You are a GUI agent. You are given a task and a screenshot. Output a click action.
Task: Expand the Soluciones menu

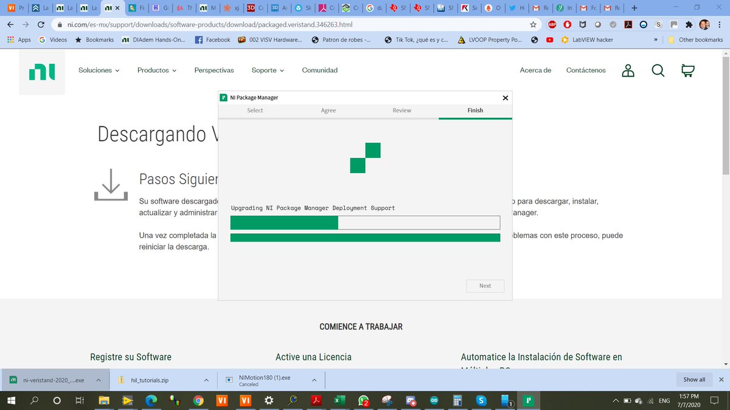[x=99, y=70]
